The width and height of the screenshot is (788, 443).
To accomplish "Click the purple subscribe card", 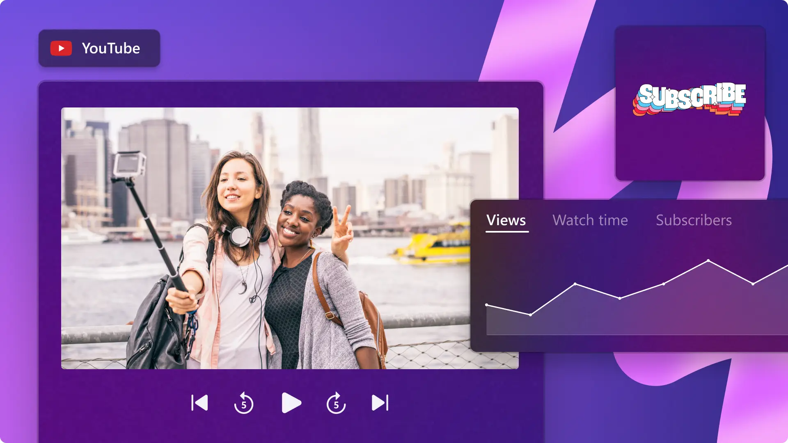I will 691,148.
